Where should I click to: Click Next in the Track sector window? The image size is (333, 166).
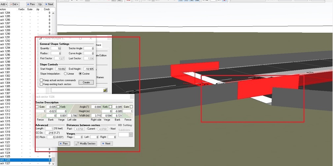pyautogui.click(x=106, y=144)
